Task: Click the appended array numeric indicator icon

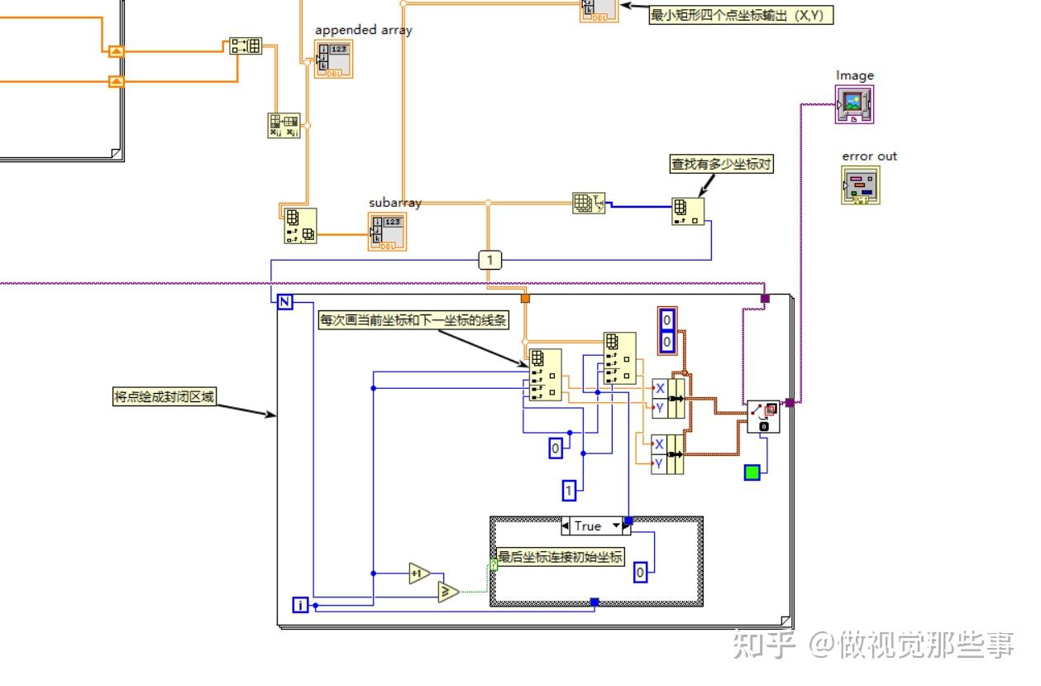Action: (335, 60)
